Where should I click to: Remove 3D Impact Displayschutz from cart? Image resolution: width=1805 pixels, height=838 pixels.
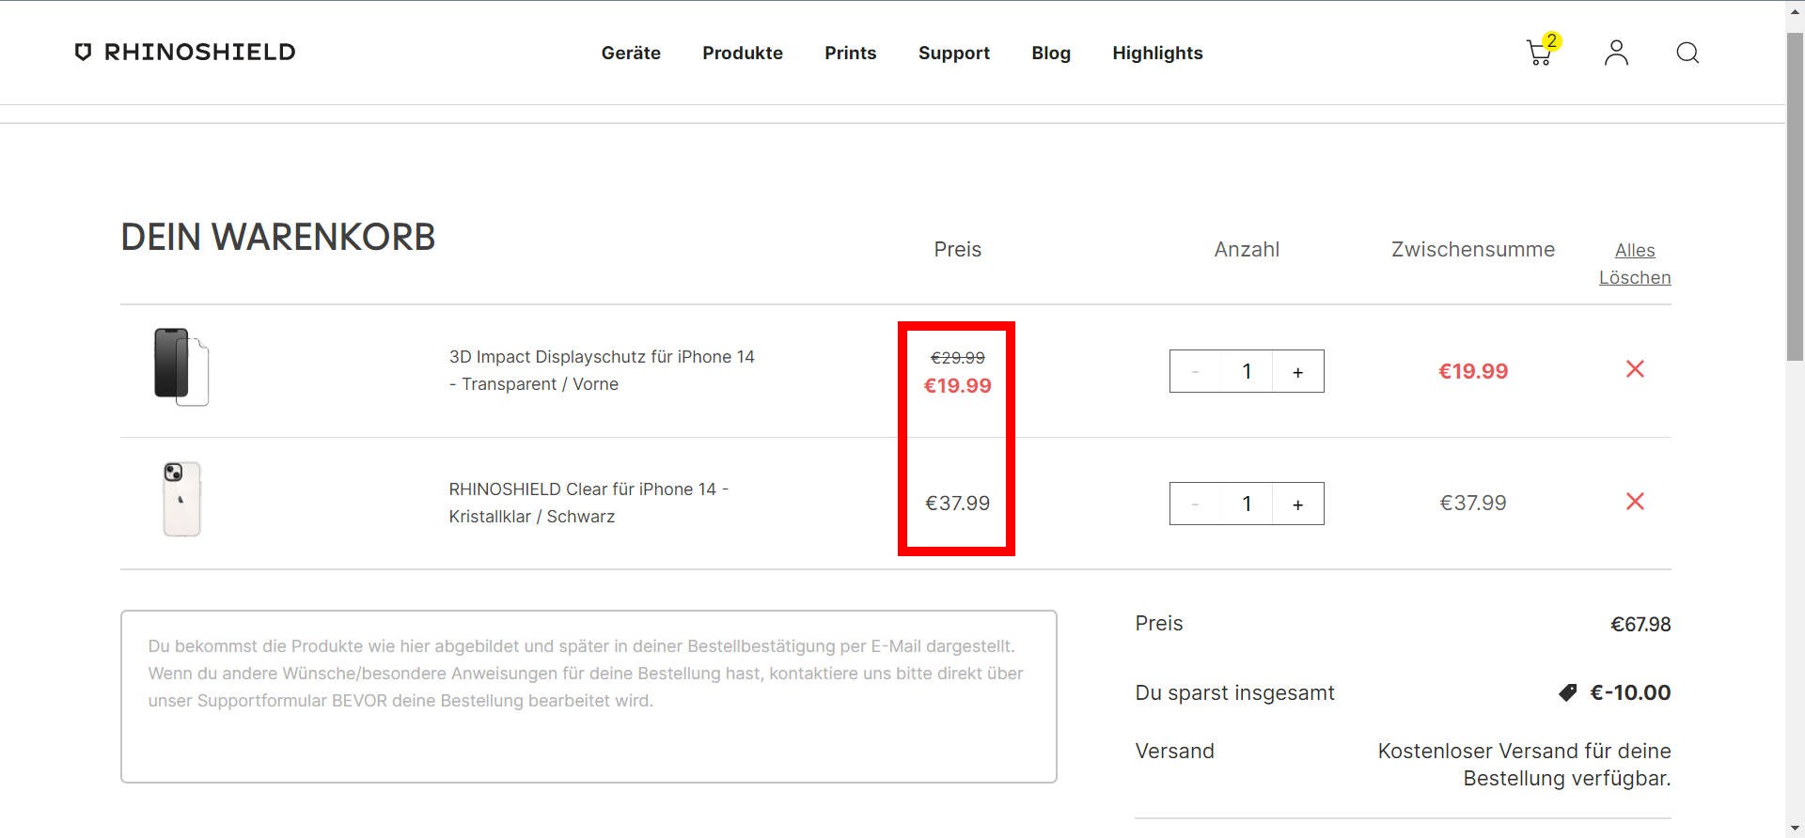pos(1635,369)
